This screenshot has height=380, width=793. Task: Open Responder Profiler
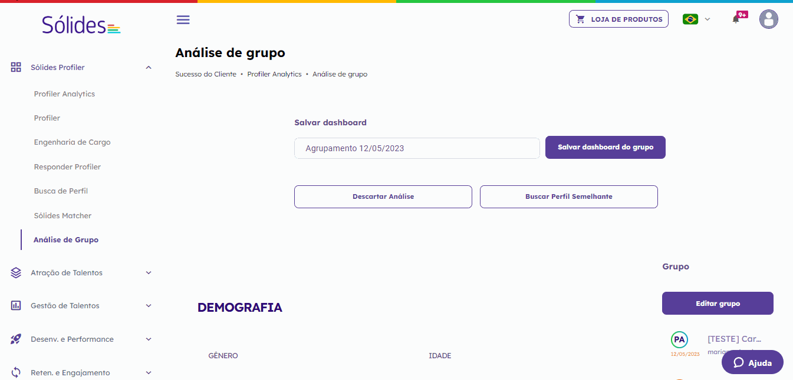tap(67, 167)
